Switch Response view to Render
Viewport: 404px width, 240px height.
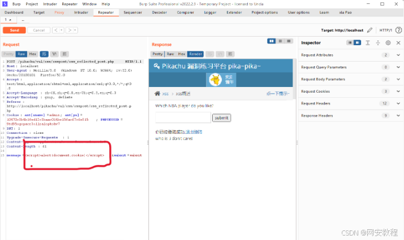point(196,54)
